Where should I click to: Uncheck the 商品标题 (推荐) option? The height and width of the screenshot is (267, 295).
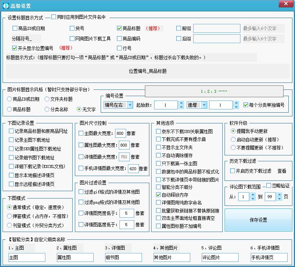tap(119, 28)
